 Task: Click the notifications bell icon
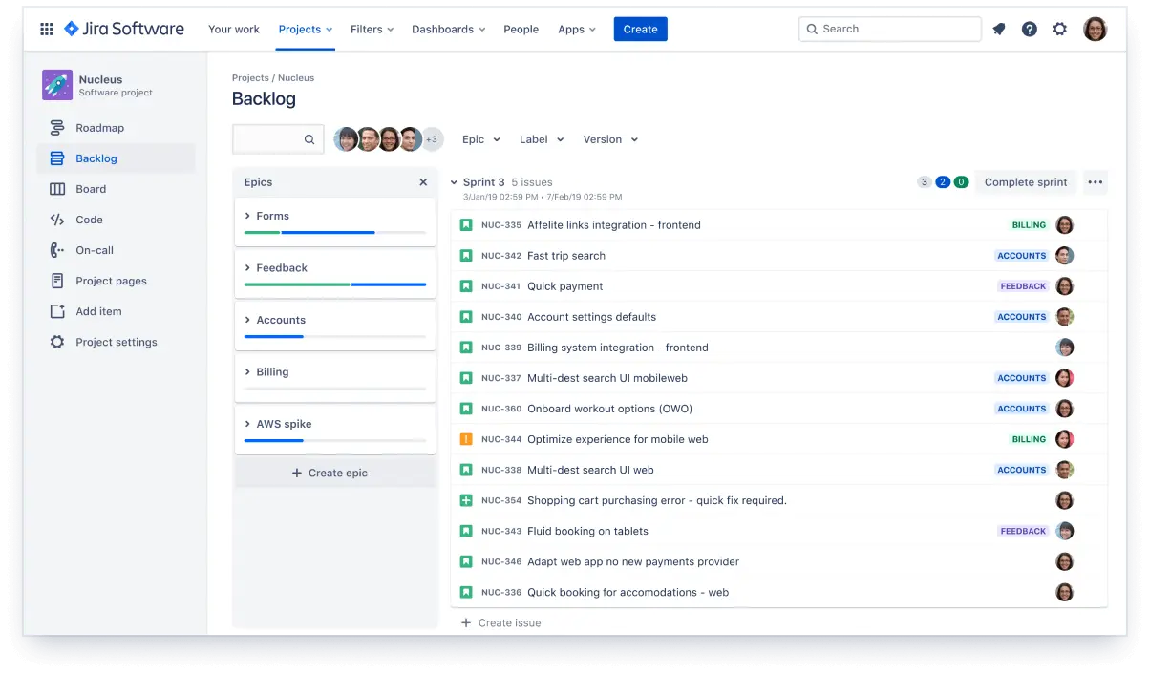coord(999,29)
